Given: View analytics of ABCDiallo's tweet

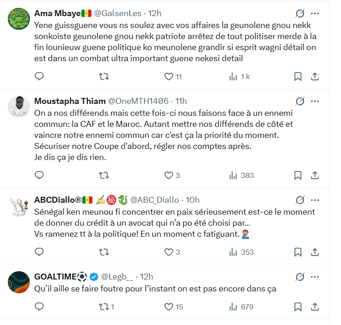Looking at the screenshot, I should click(241, 252).
